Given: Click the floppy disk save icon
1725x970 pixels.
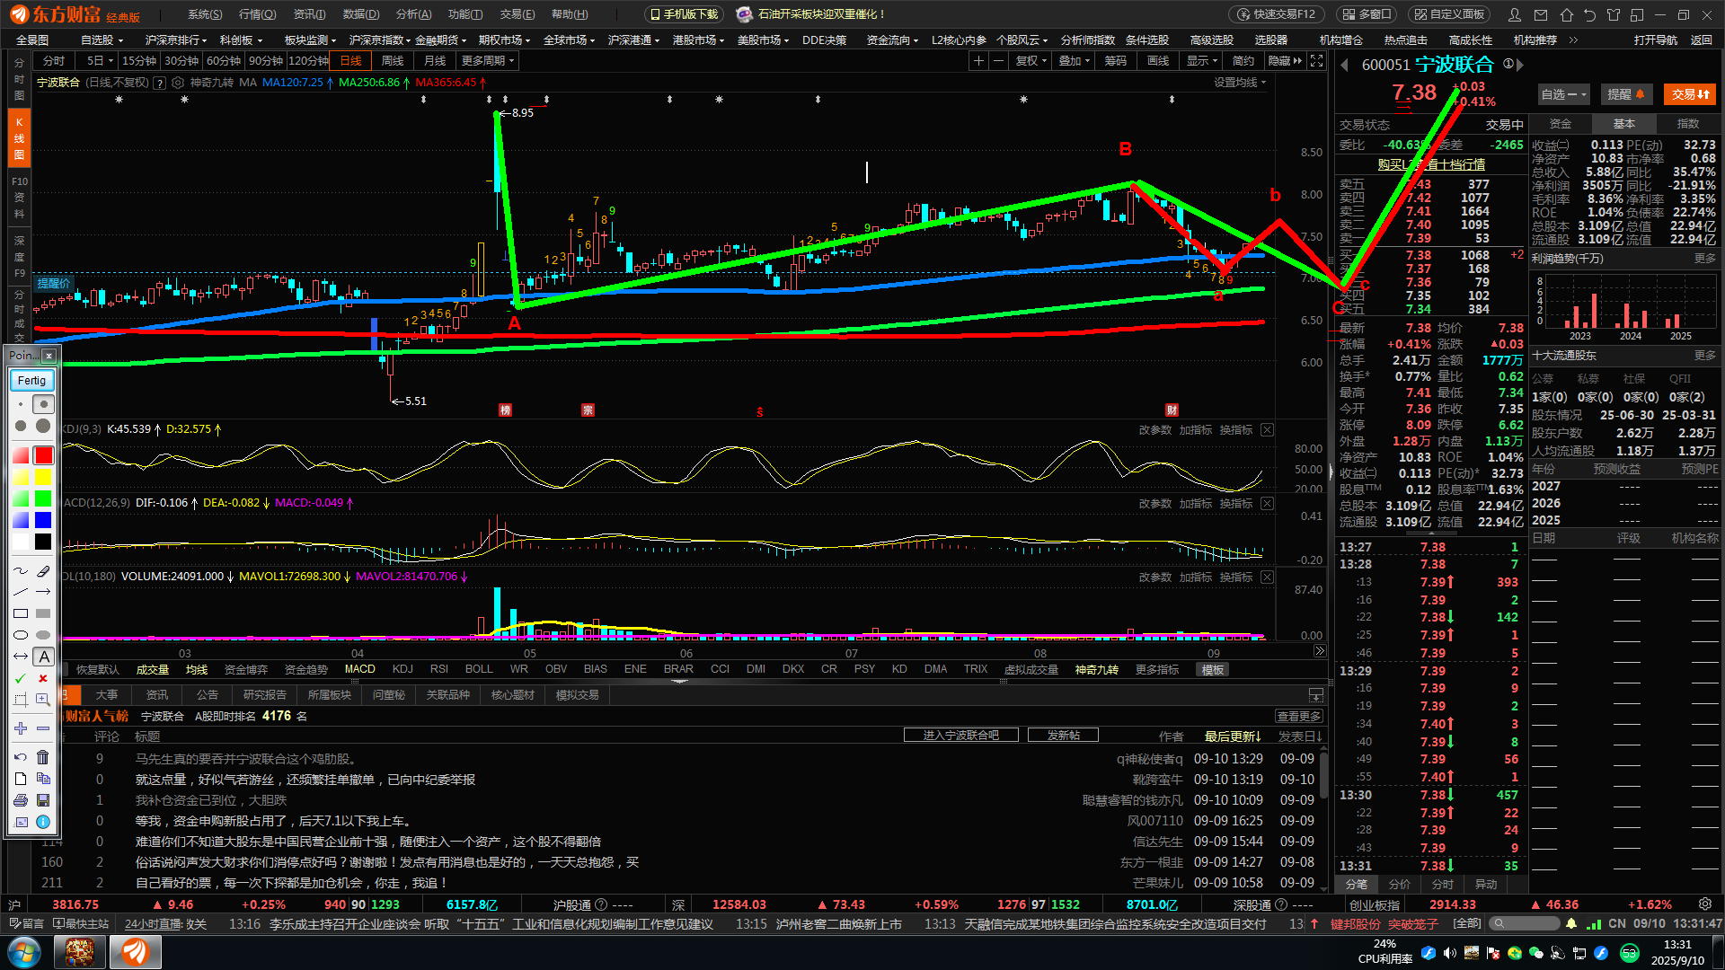Looking at the screenshot, I should coord(43,800).
